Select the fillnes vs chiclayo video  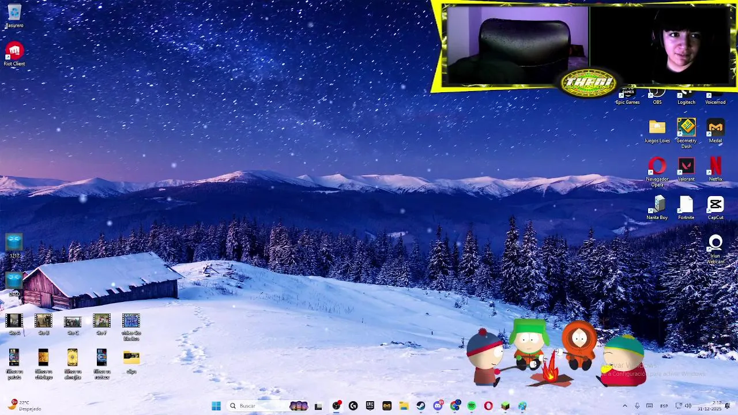point(43,364)
